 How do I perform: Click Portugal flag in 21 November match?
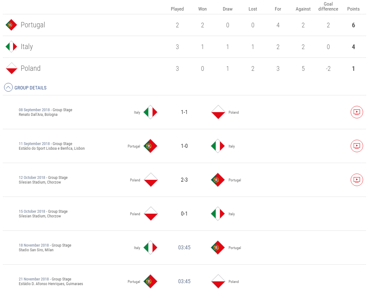150,281
